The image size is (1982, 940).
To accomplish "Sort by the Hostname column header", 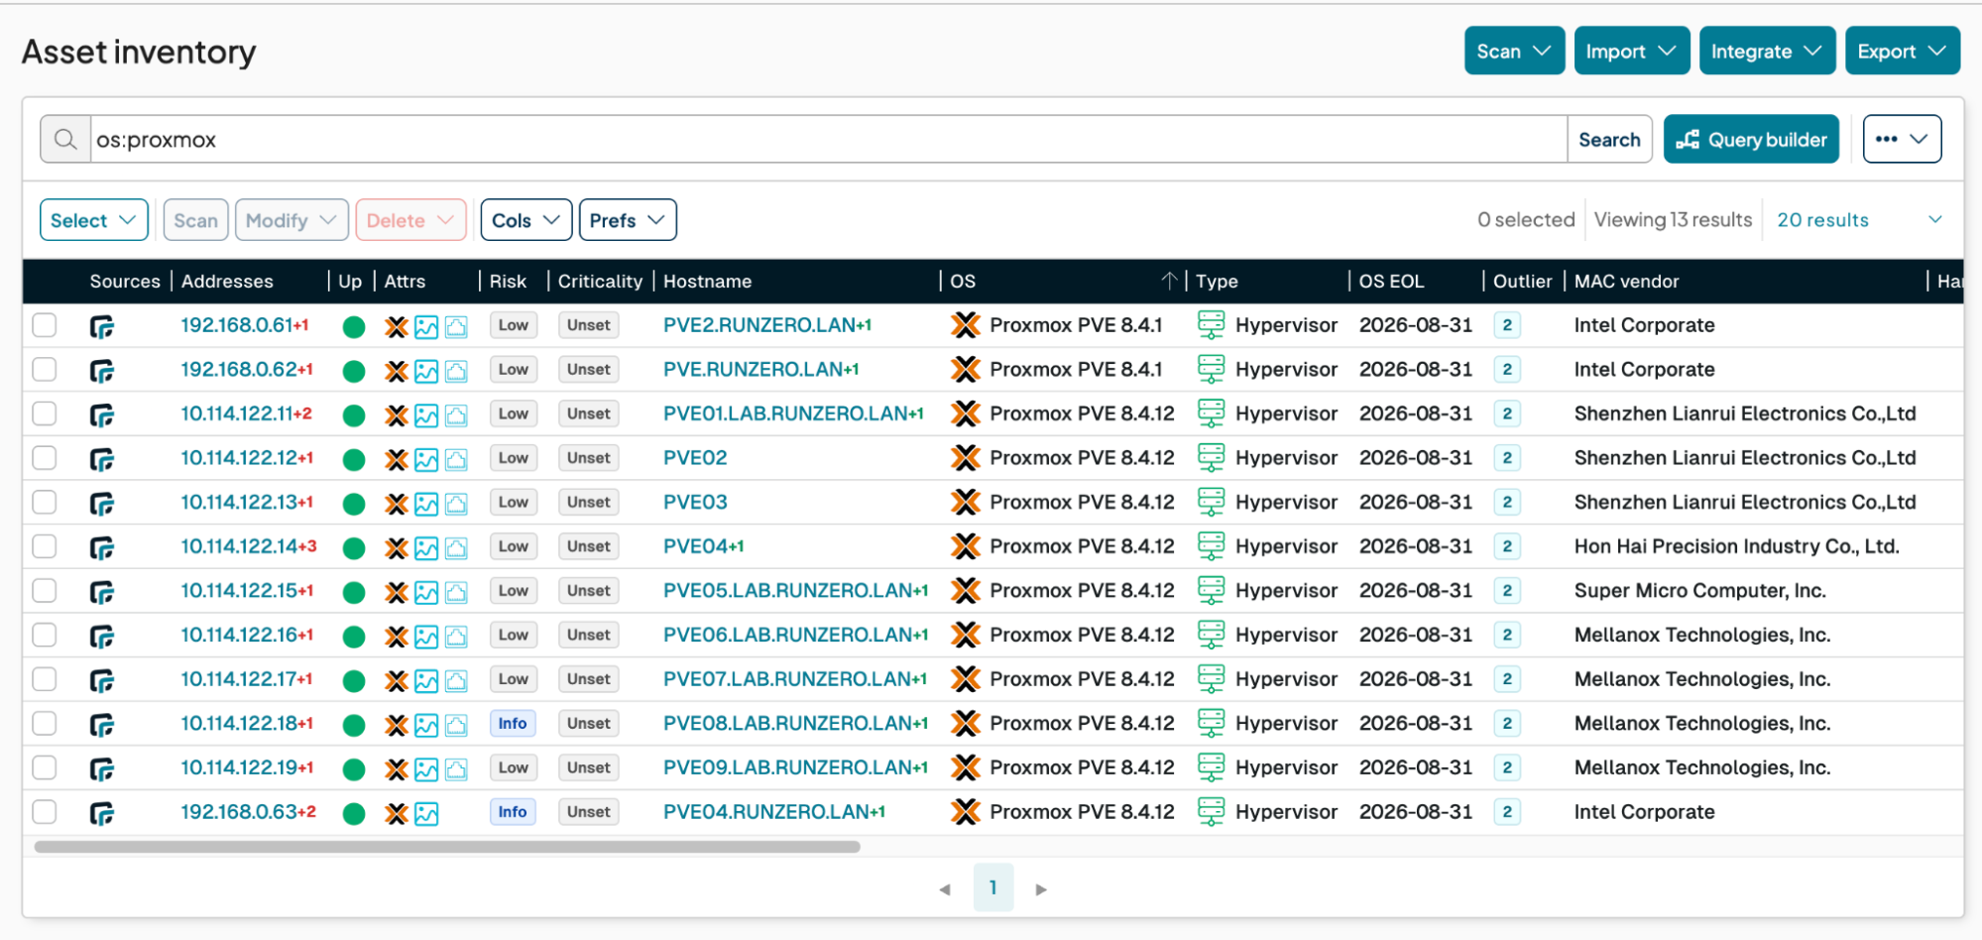I will tap(707, 282).
